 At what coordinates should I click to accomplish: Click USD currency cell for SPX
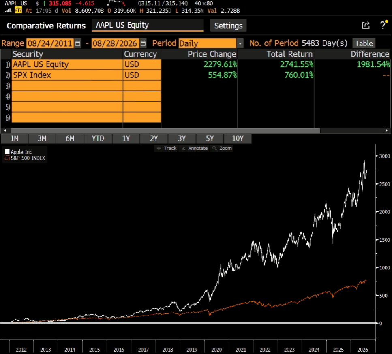click(142, 75)
